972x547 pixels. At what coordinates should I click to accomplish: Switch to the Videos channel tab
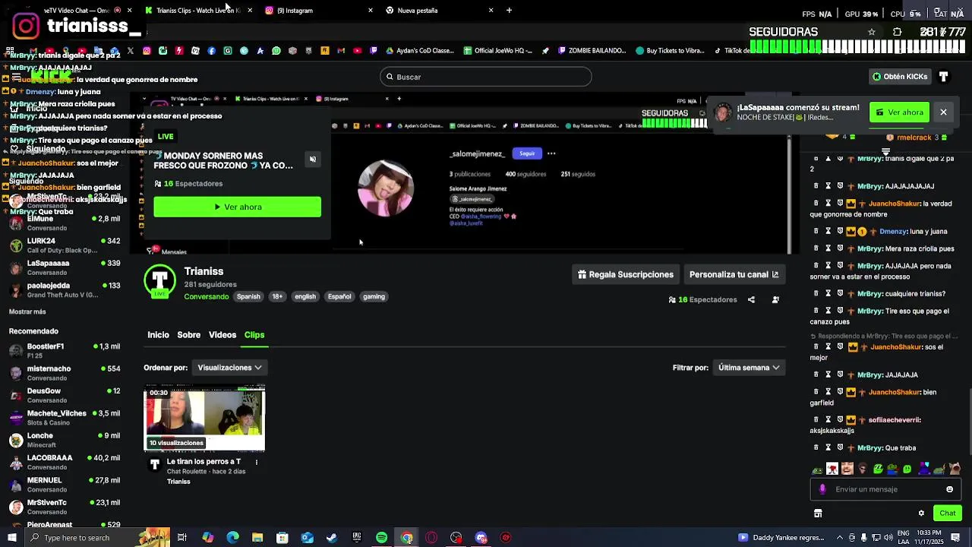tap(222, 335)
